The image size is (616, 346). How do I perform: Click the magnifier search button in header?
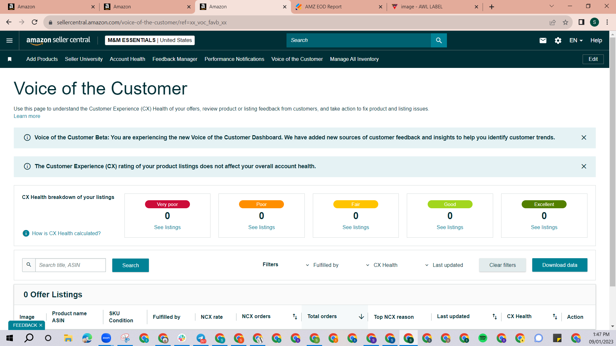pos(439,40)
